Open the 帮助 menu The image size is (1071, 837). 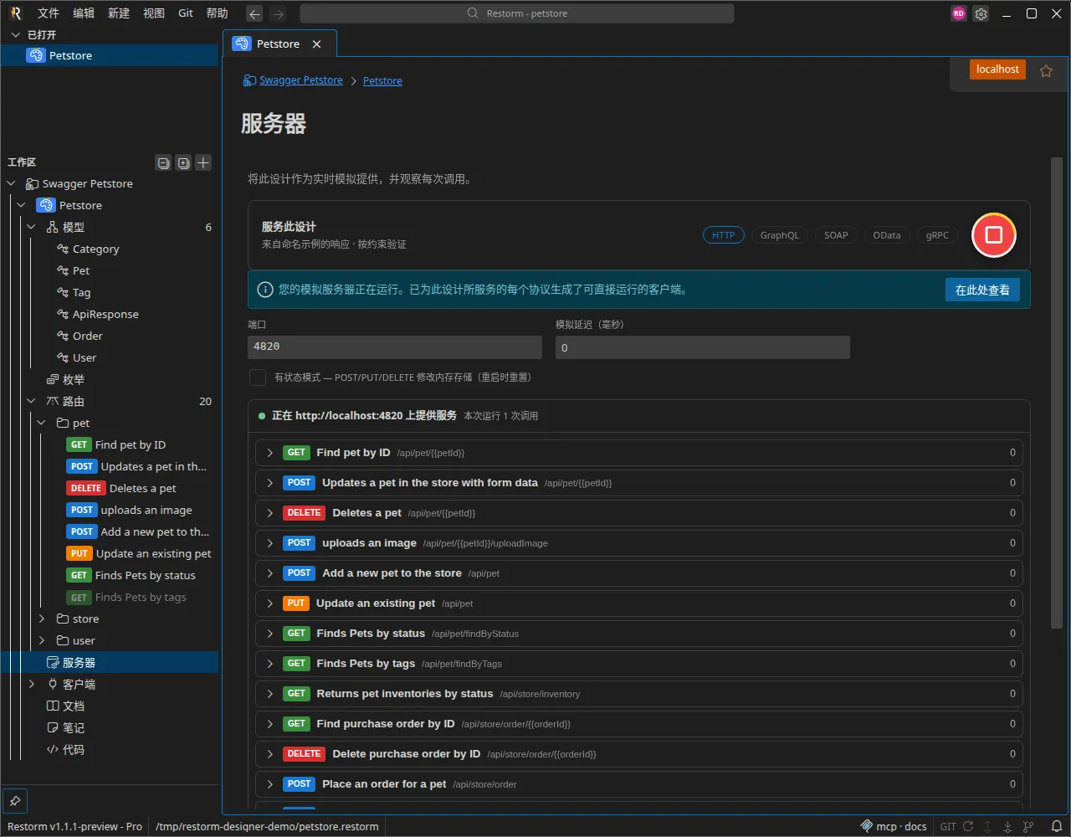(217, 13)
